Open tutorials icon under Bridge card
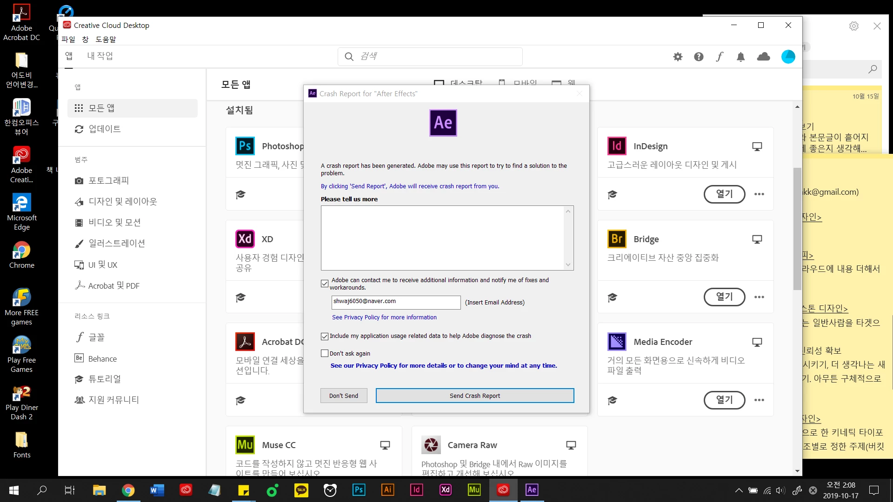Viewport: 893px width, 502px height. (613, 297)
